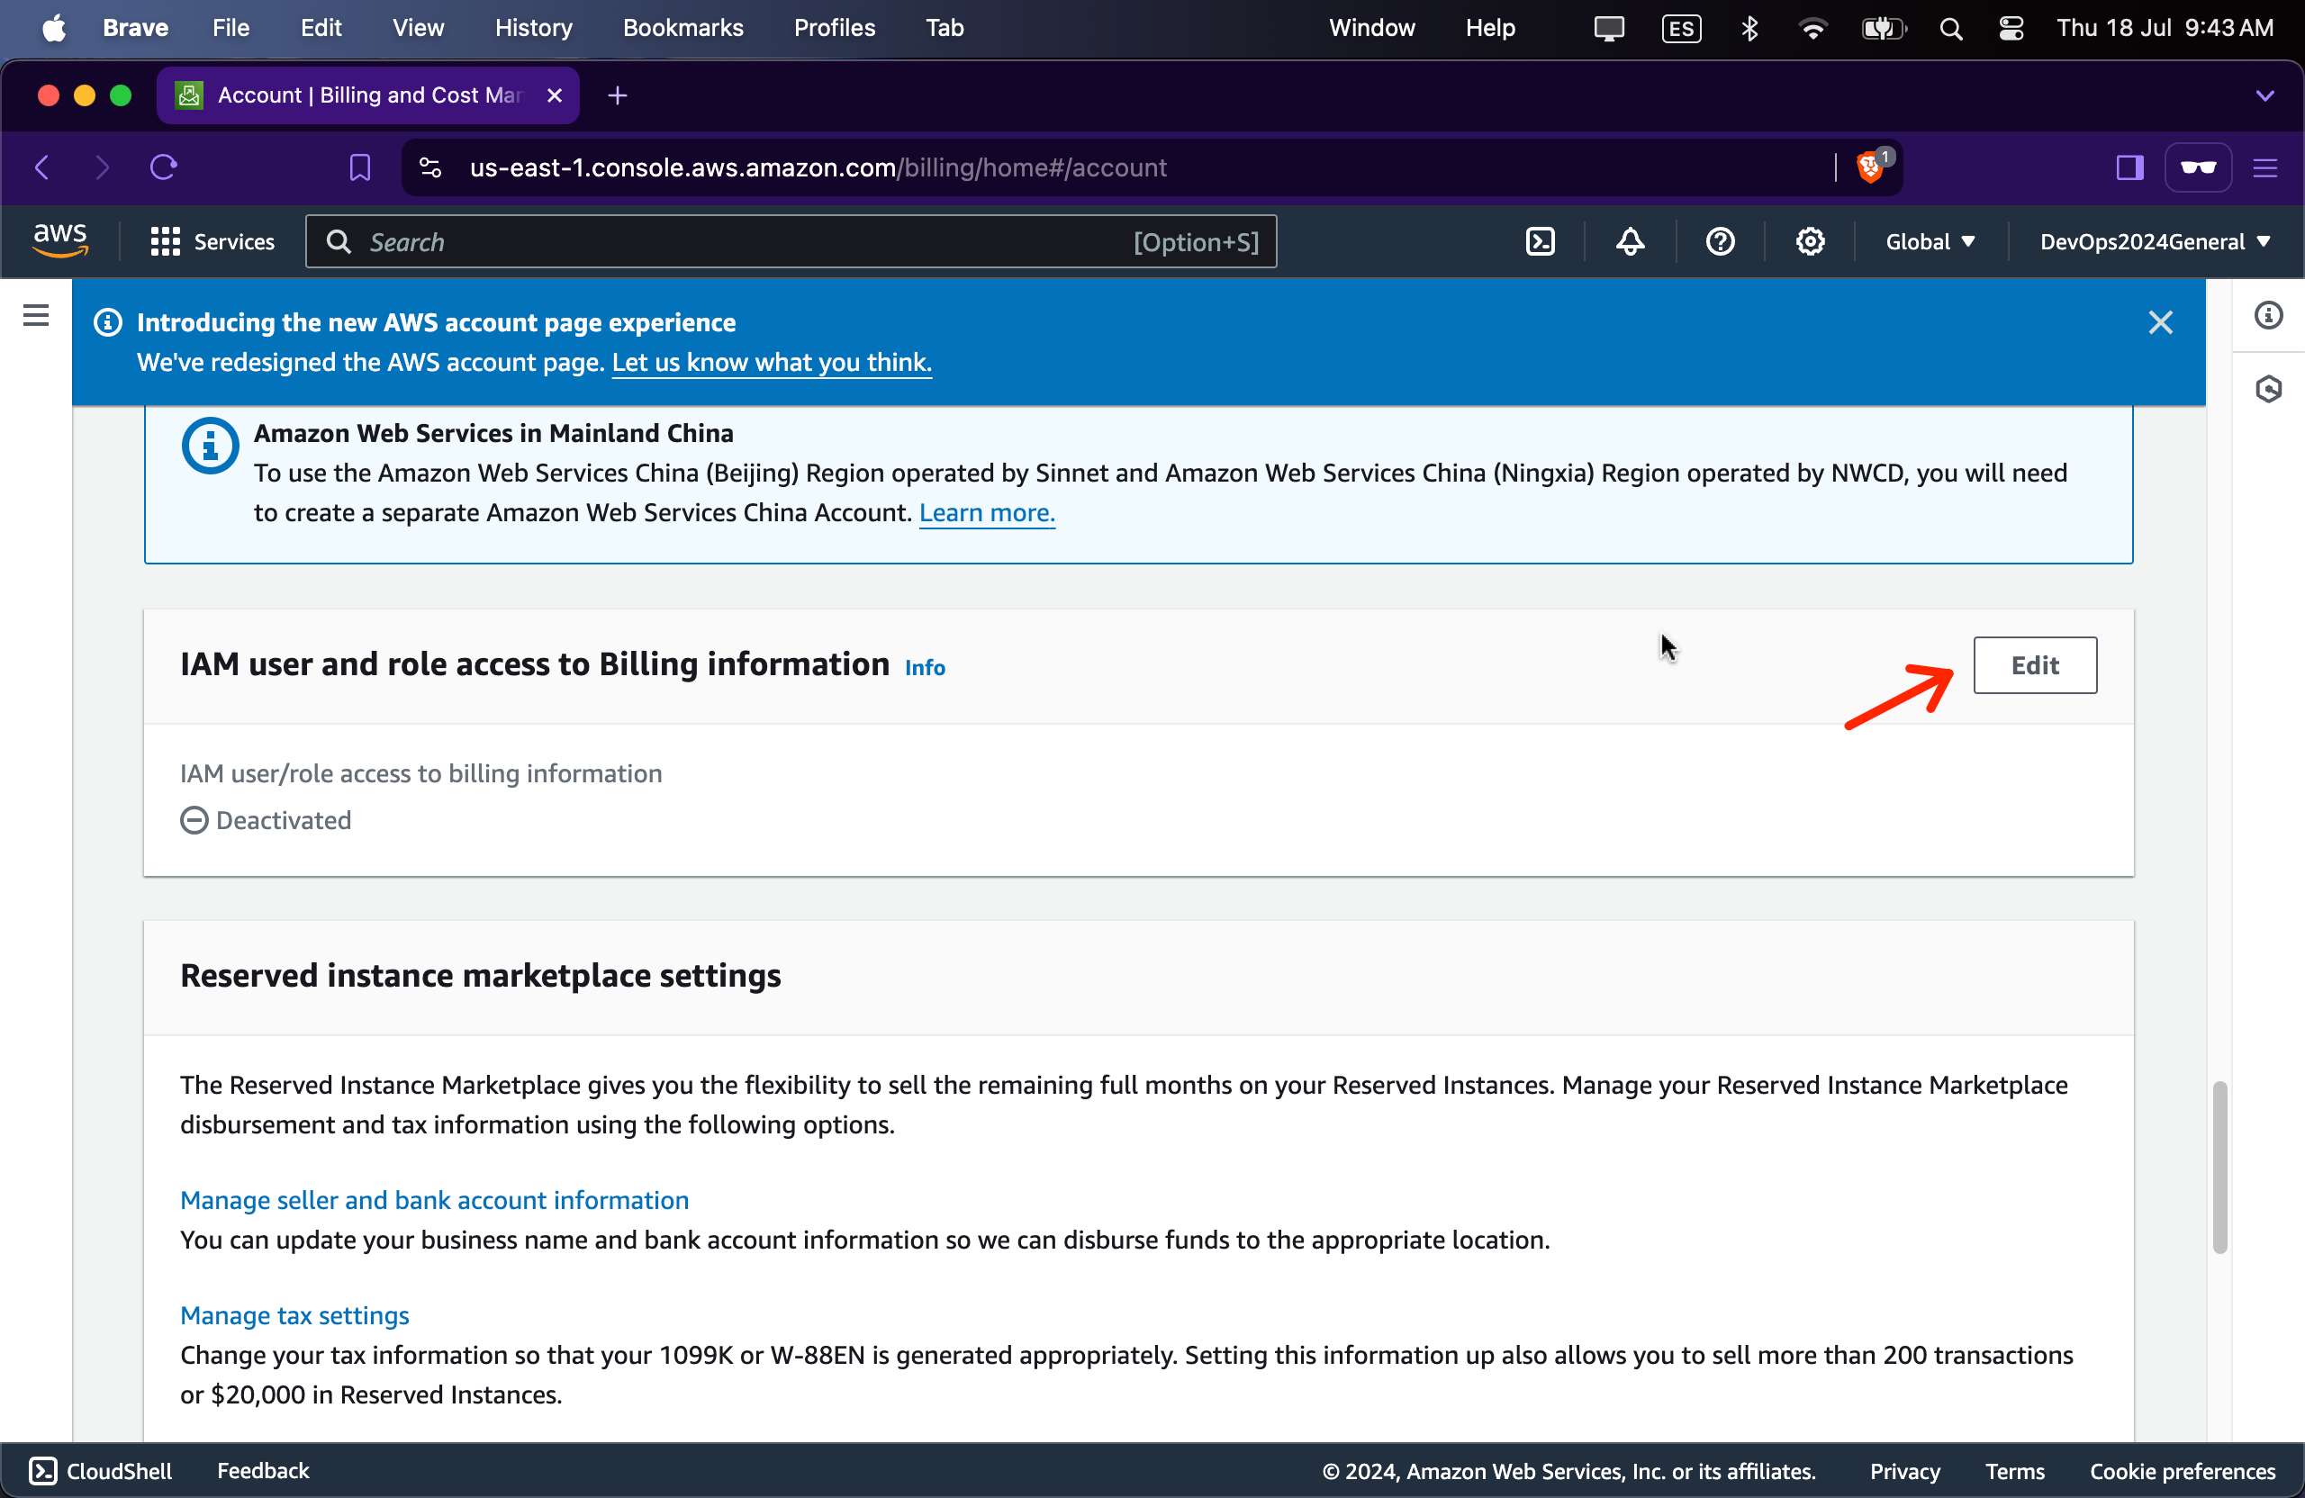Click Edit button for IAM billing access
This screenshot has height=1498, width=2305.
[2034, 665]
